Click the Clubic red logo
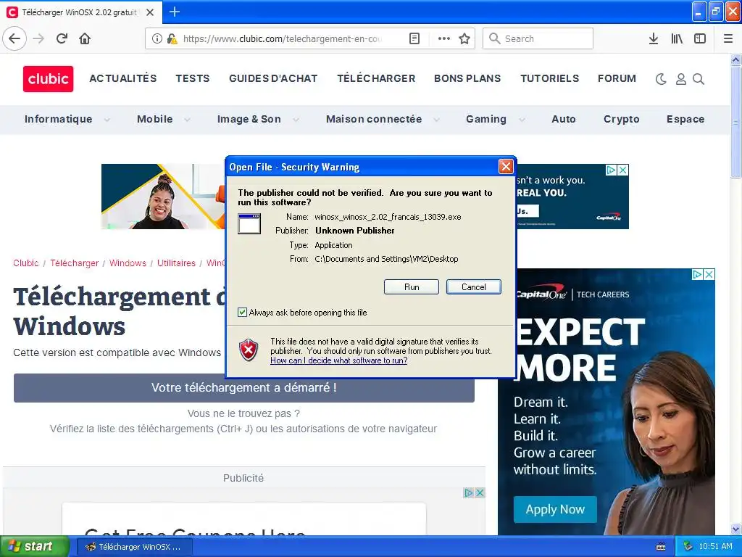This screenshot has height=557, width=742. (x=49, y=78)
